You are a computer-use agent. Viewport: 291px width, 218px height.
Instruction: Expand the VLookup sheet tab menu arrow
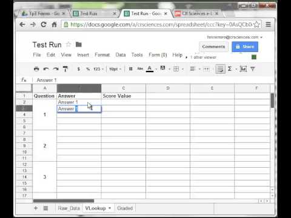tap(110, 208)
